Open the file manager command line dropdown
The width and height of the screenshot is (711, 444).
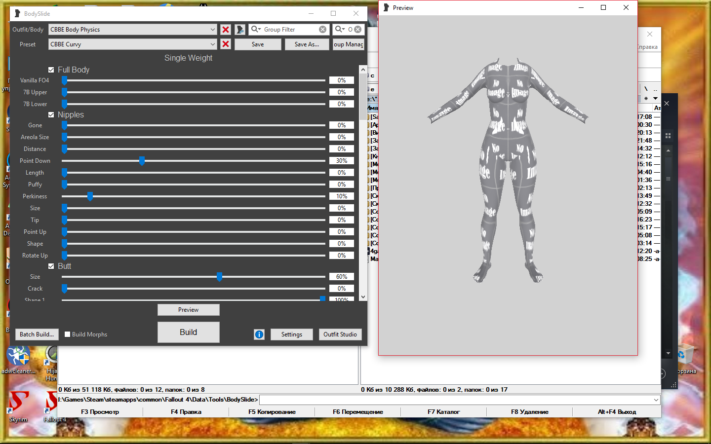656,400
